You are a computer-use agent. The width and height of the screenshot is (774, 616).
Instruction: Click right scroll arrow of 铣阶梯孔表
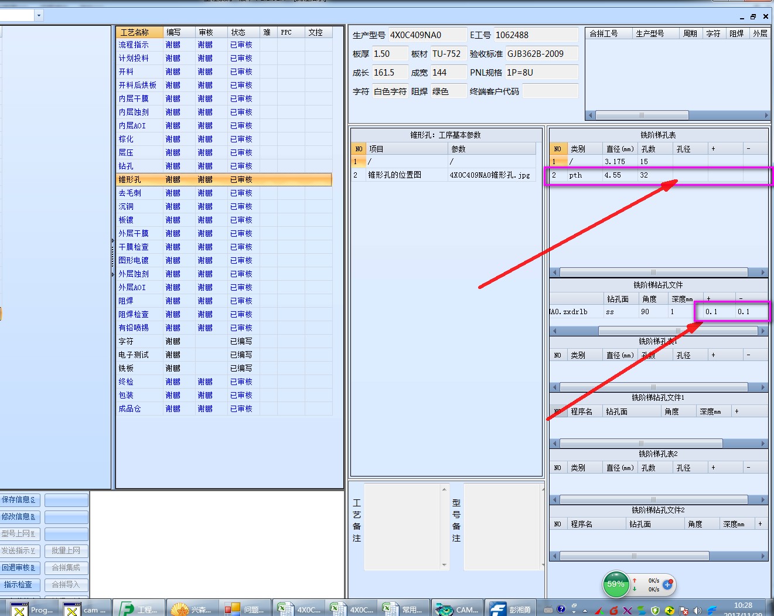(763, 272)
